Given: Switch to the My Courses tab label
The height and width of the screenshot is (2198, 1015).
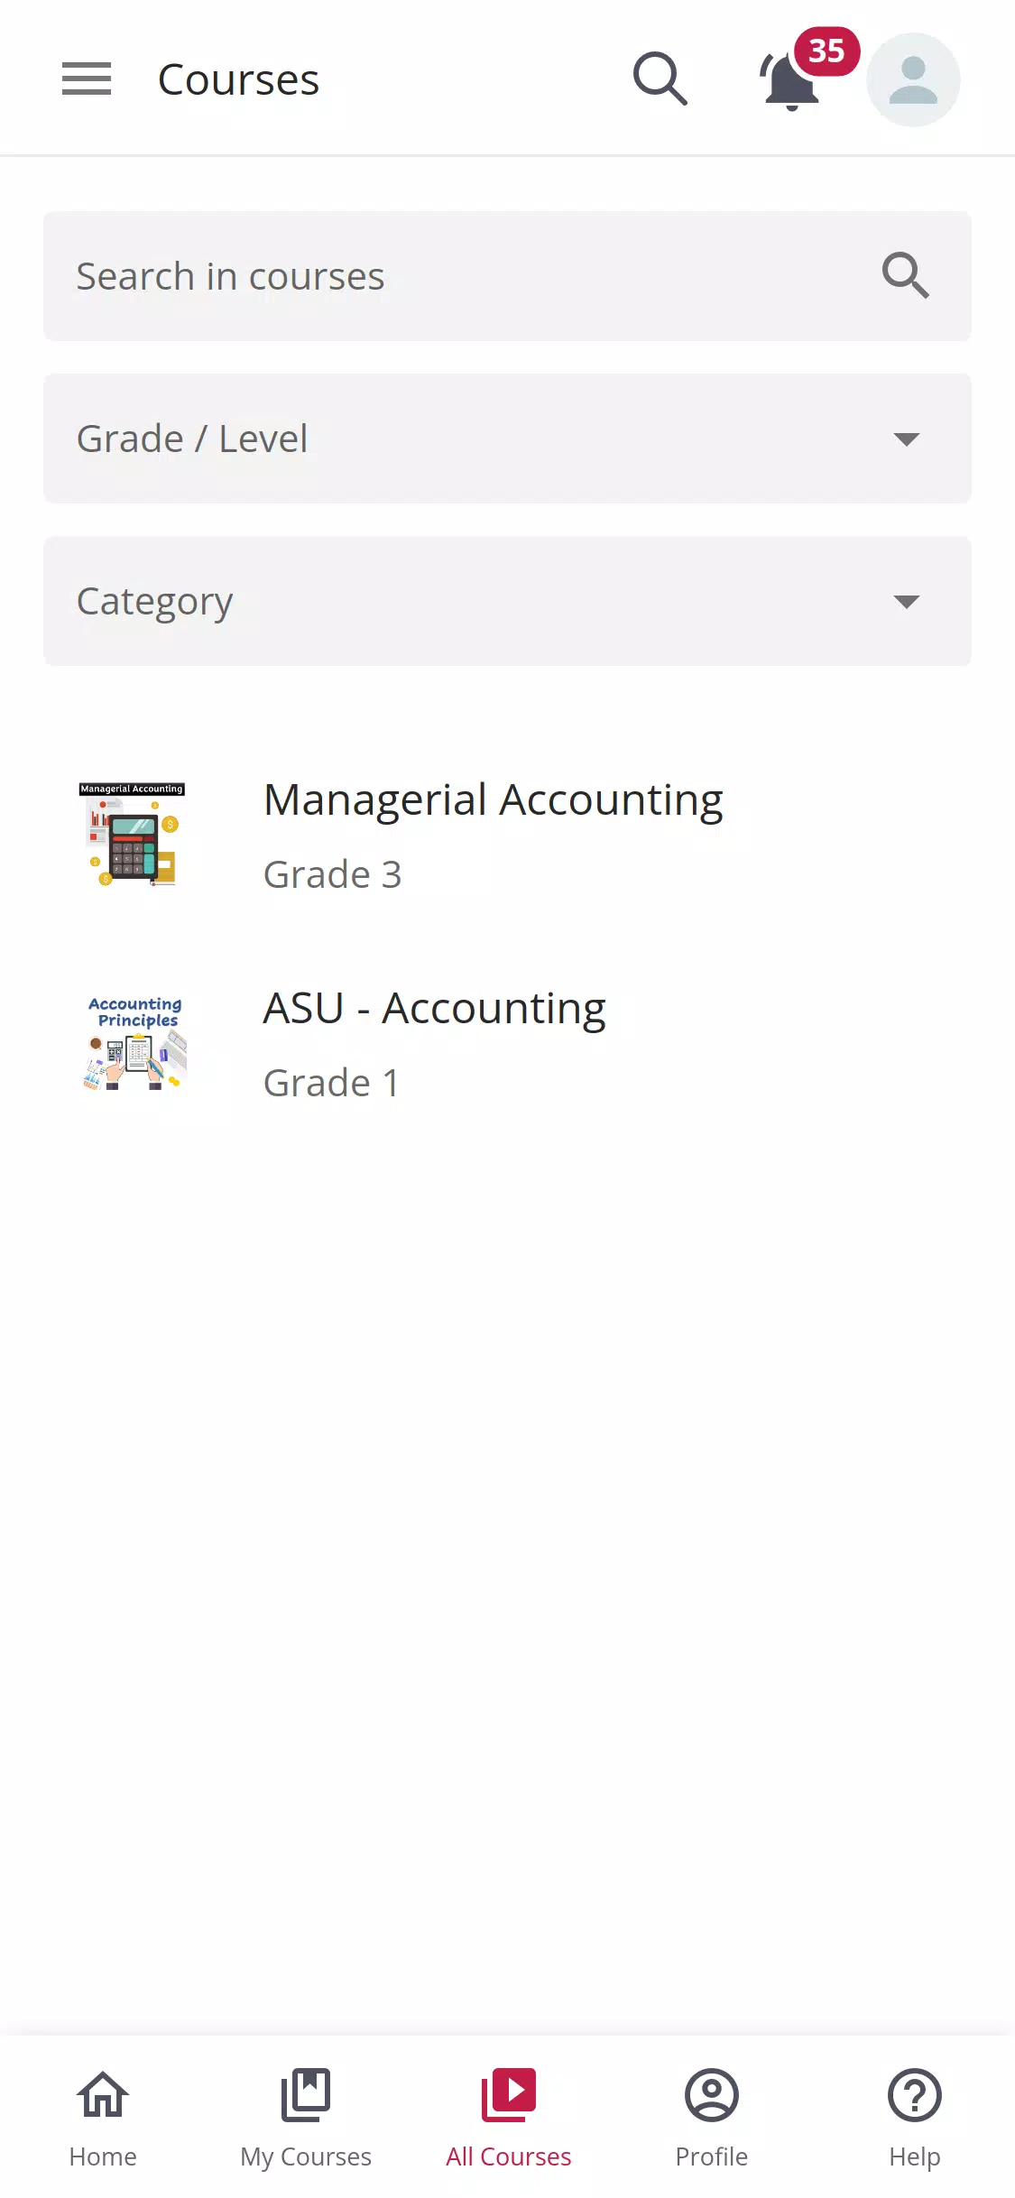Looking at the screenshot, I should (x=306, y=2156).
